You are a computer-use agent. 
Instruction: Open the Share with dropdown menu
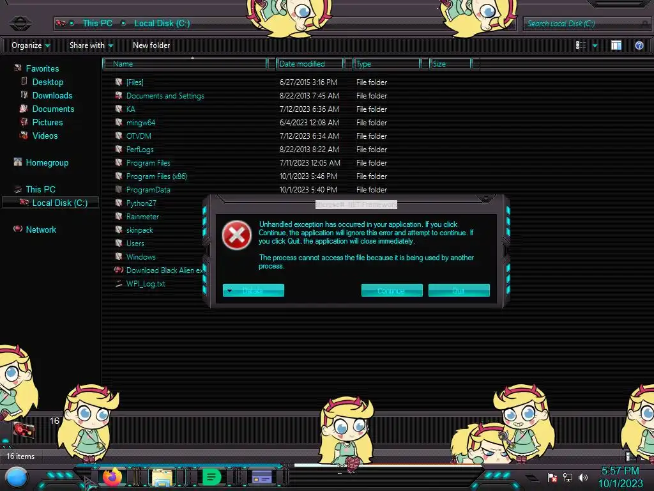coord(91,45)
